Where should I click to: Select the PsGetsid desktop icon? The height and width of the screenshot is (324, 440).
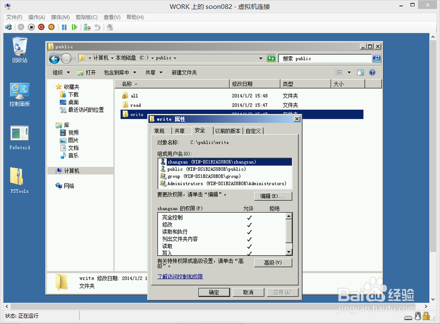tap(20, 138)
